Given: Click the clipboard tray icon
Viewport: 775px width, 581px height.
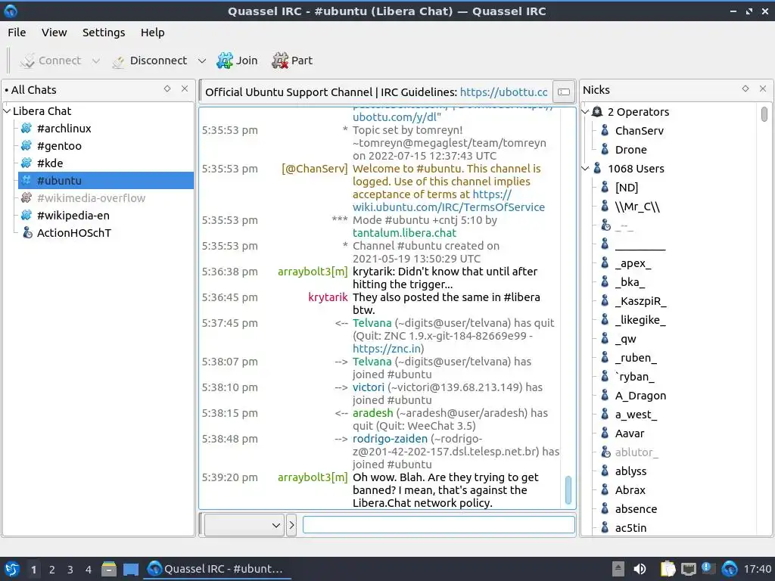Looking at the screenshot, I should [x=668, y=569].
